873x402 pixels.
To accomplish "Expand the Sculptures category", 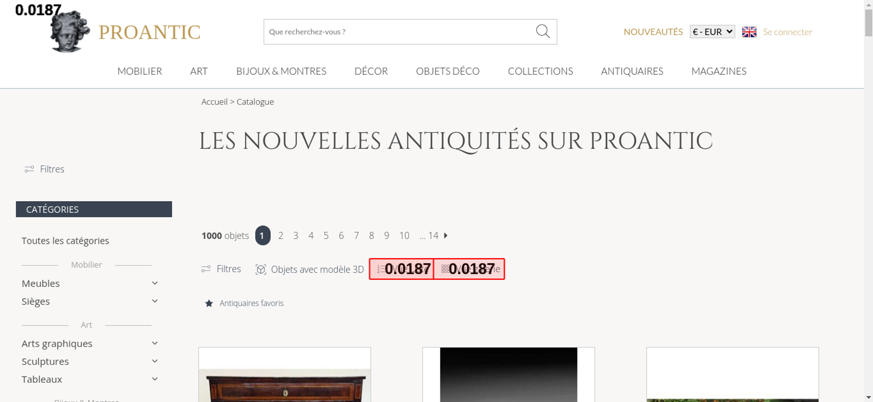I will [x=155, y=361].
